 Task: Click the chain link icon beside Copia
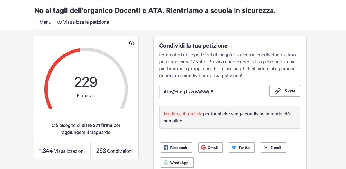click(x=277, y=91)
